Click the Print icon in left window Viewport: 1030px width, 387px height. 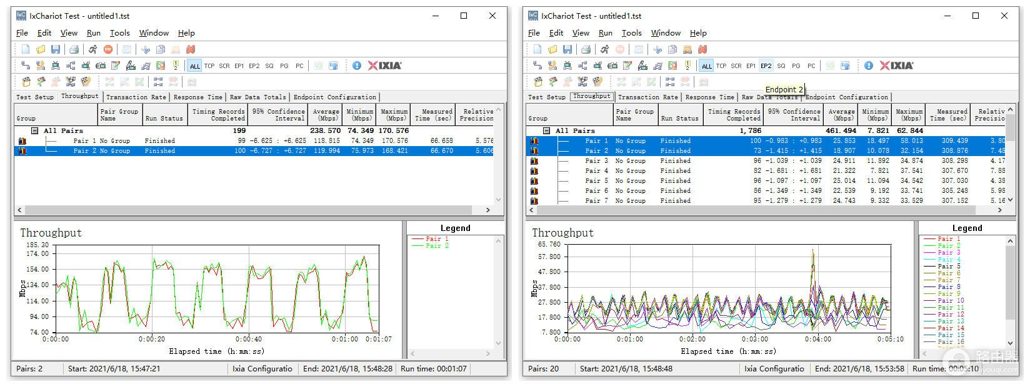pos(74,49)
